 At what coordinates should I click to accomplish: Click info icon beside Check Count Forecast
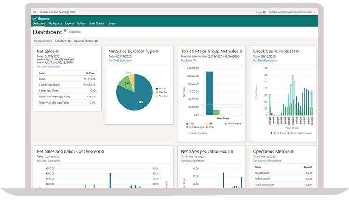(x=297, y=51)
